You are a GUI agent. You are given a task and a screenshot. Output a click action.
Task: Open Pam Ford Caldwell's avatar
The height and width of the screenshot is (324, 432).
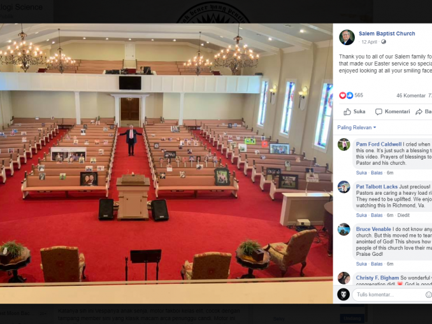344,144
